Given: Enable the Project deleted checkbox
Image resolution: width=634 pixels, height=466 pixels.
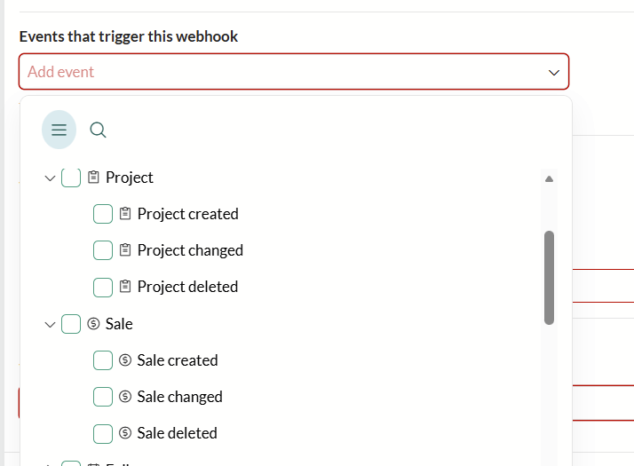Looking at the screenshot, I should tap(103, 288).
